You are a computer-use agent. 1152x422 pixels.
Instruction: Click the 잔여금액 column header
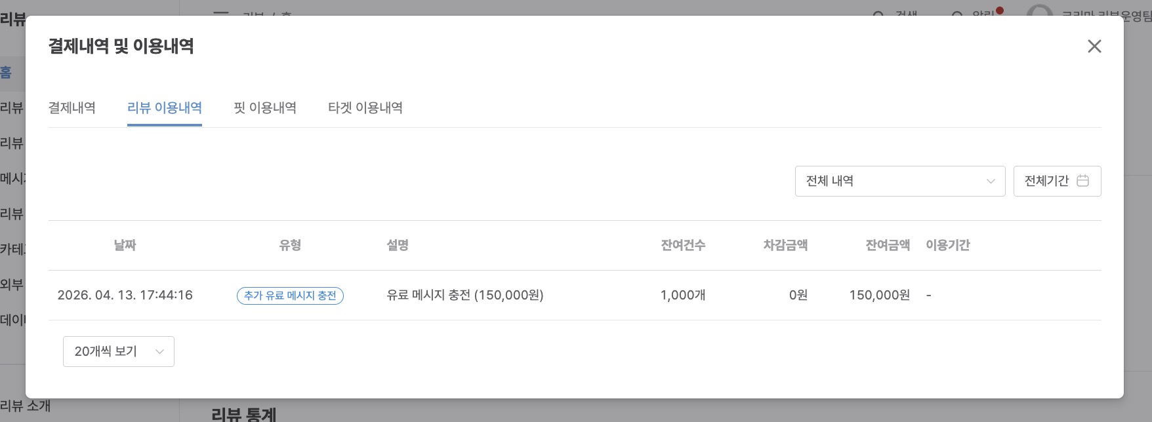pos(888,245)
